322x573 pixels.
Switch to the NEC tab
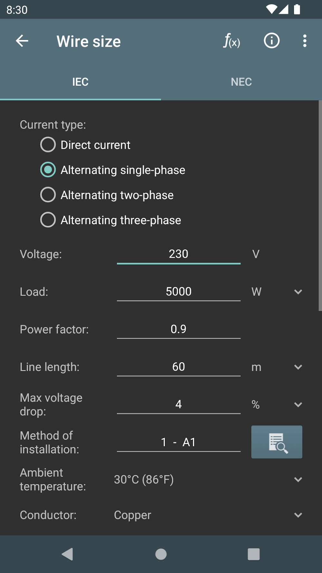241,82
